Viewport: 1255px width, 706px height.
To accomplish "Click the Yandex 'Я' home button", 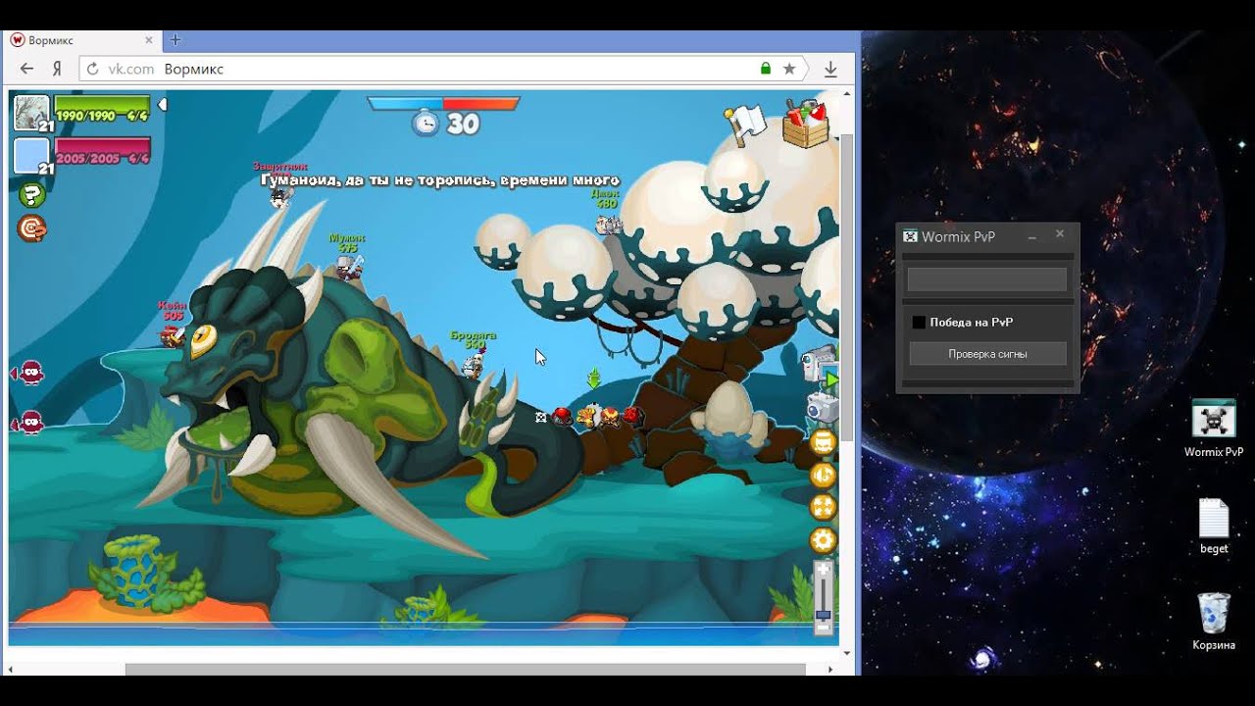I will pyautogui.click(x=58, y=69).
